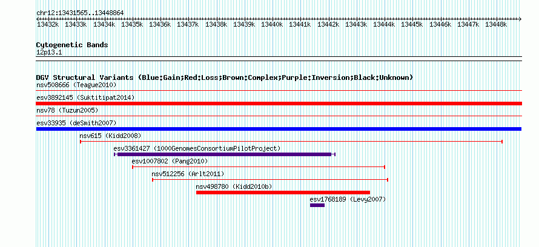The image size is (539, 247).
Task: Click the 13448k ruler position
Action: tap(496, 24)
